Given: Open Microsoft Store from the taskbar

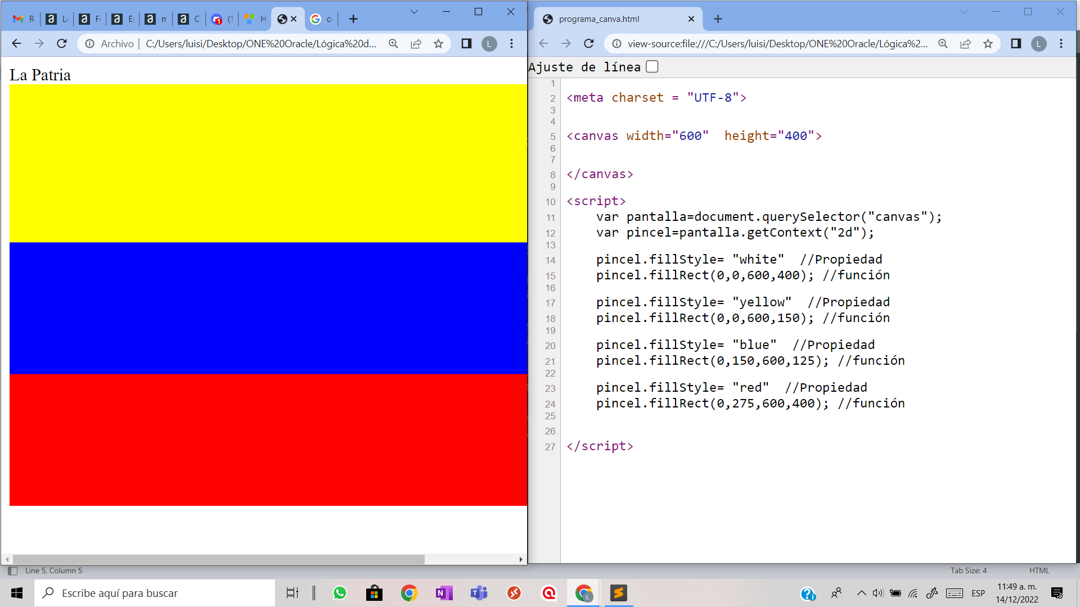Looking at the screenshot, I should 374,593.
